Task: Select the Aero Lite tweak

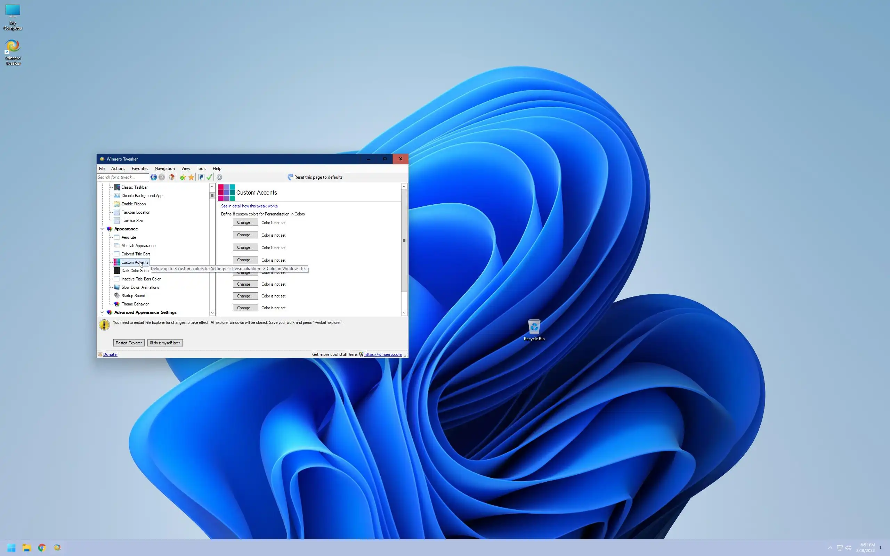Action: pos(129,237)
